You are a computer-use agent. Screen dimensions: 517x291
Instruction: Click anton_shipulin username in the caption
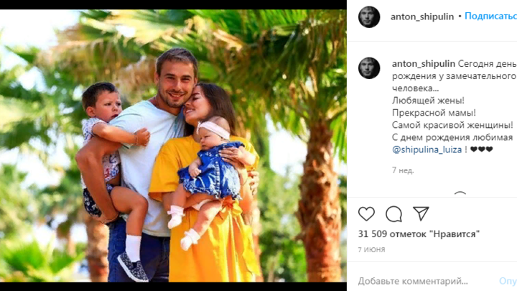coord(424,64)
